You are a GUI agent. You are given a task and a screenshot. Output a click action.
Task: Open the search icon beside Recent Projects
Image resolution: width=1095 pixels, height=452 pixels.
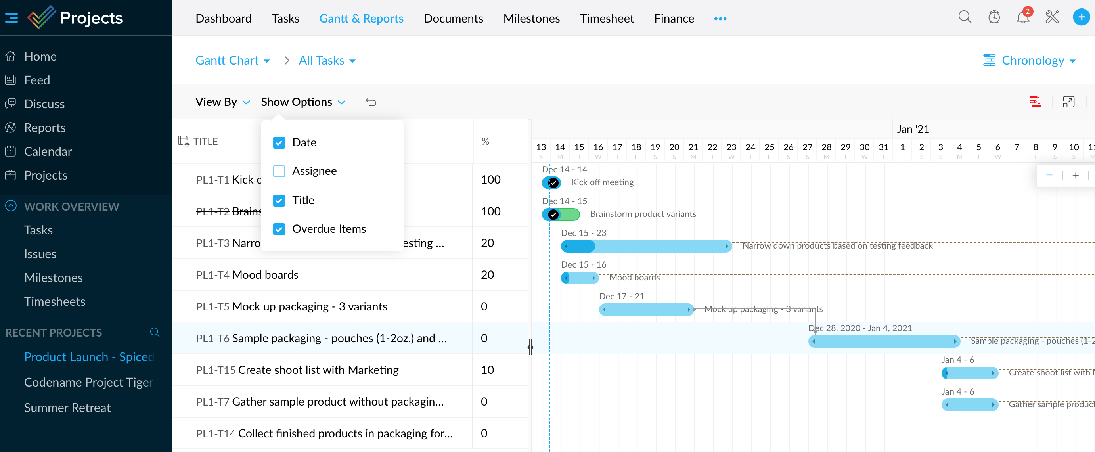(155, 332)
